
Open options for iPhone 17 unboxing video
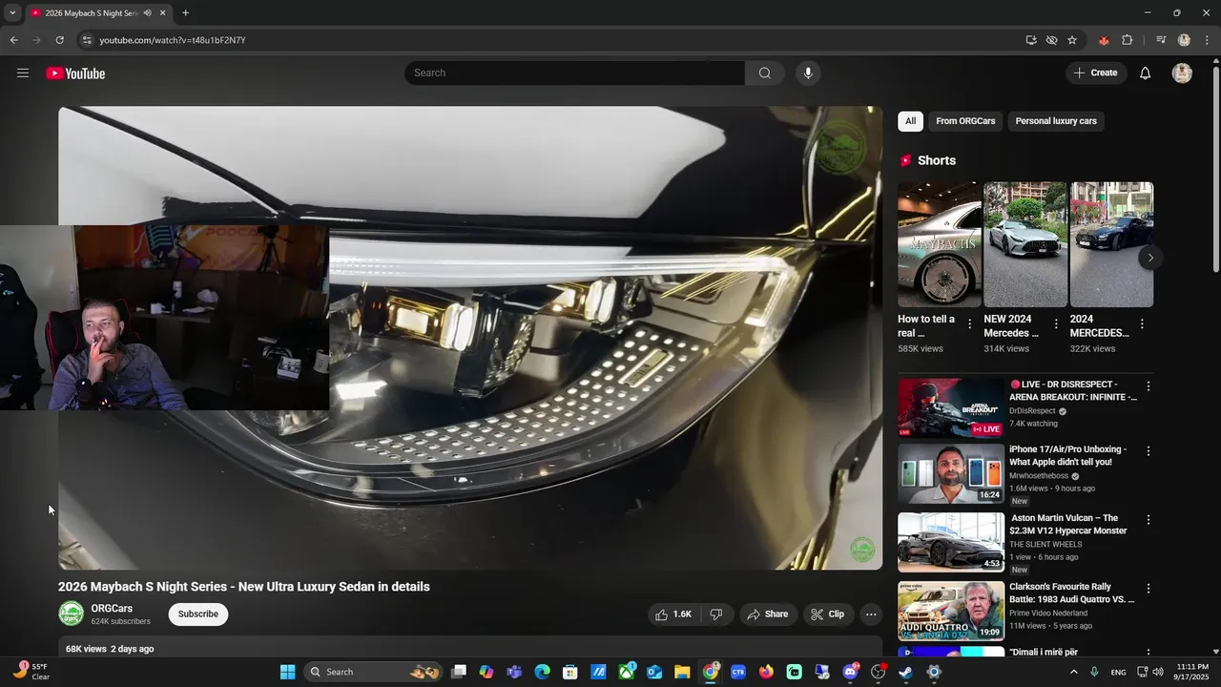pos(1149,450)
